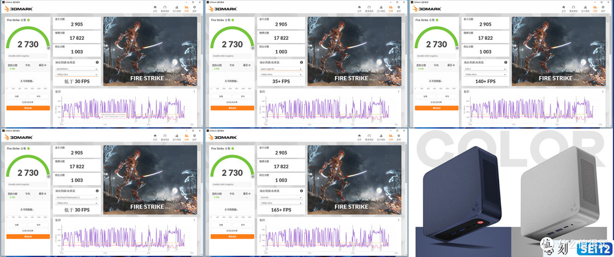Click Save button in Apex Legends window
Image resolution: width=614 pixels, height=257 pixels.
pyautogui.click(x=243, y=96)
